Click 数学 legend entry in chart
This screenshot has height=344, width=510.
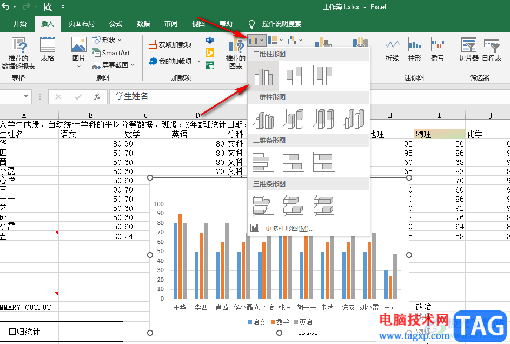(x=280, y=322)
